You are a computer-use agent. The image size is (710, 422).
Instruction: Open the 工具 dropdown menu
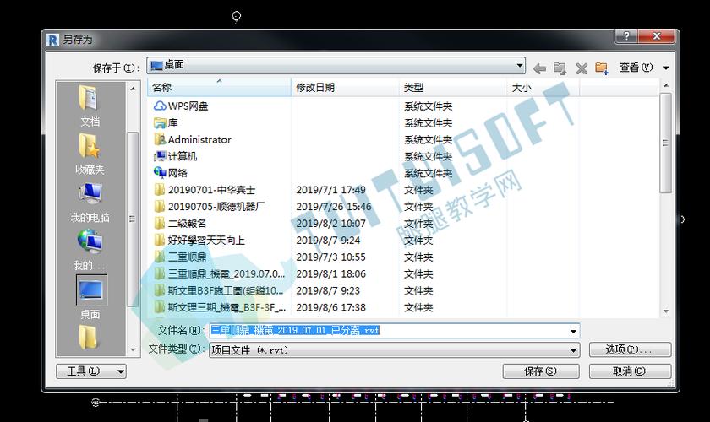(x=91, y=371)
